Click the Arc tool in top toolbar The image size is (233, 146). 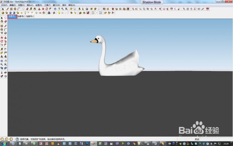coord(19,9)
